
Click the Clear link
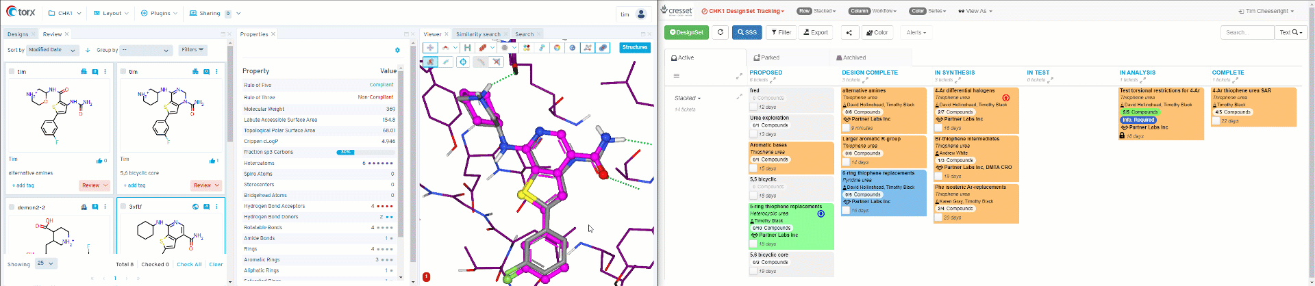click(x=216, y=264)
